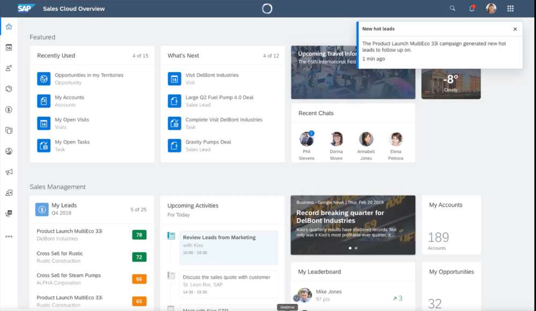Click the Upcoming Activities heading
Viewport: 536px width, 311px height.
[193, 205]
